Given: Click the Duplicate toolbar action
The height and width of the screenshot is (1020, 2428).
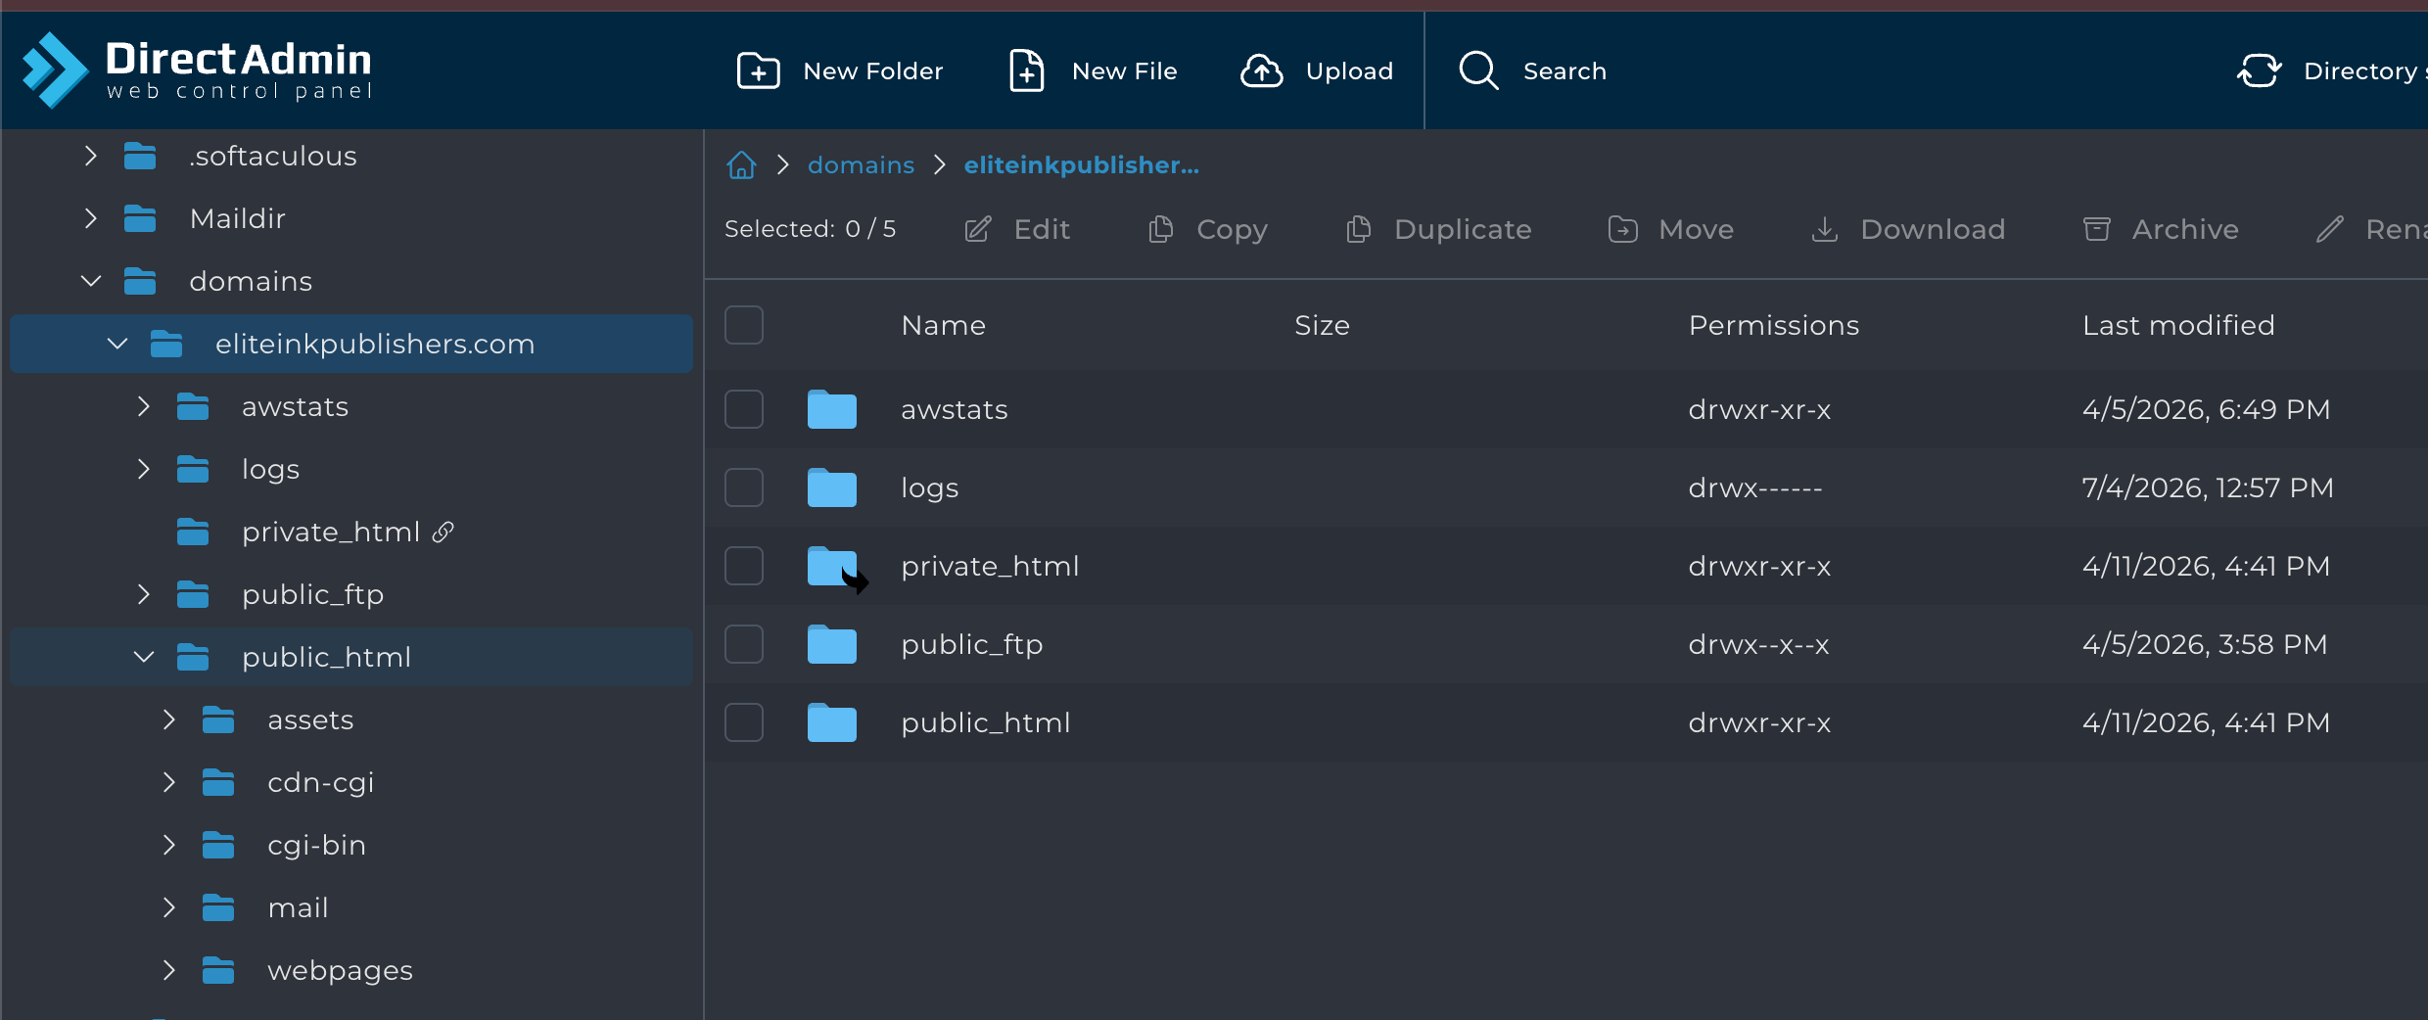Looking at the screenshot, I should (1438, 229).
